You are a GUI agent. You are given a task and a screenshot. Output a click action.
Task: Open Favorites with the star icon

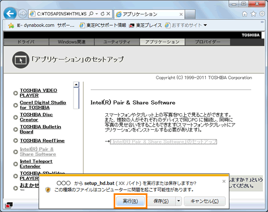pyautogui.click(x=254, y=14)
